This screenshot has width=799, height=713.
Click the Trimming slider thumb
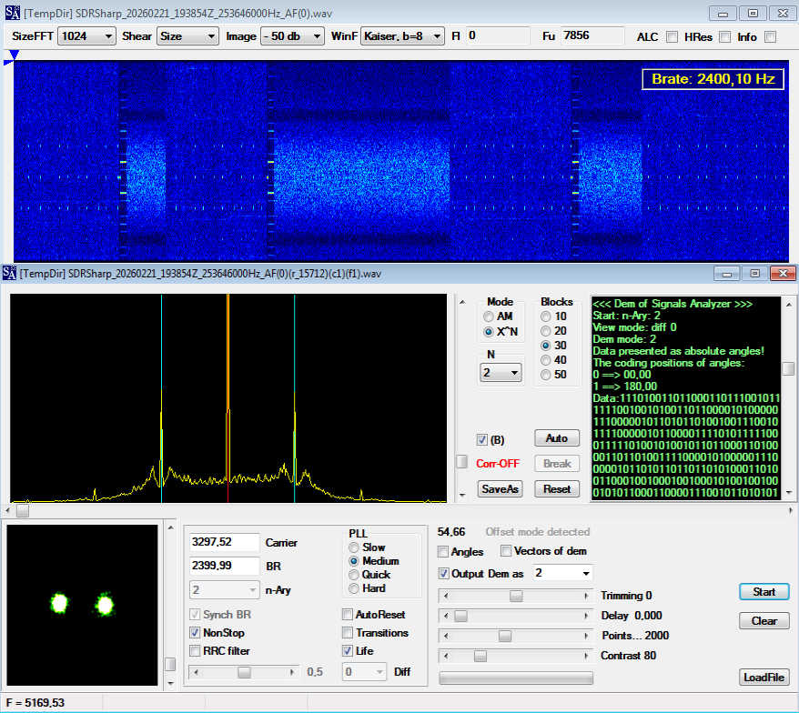tap(516, 596)
